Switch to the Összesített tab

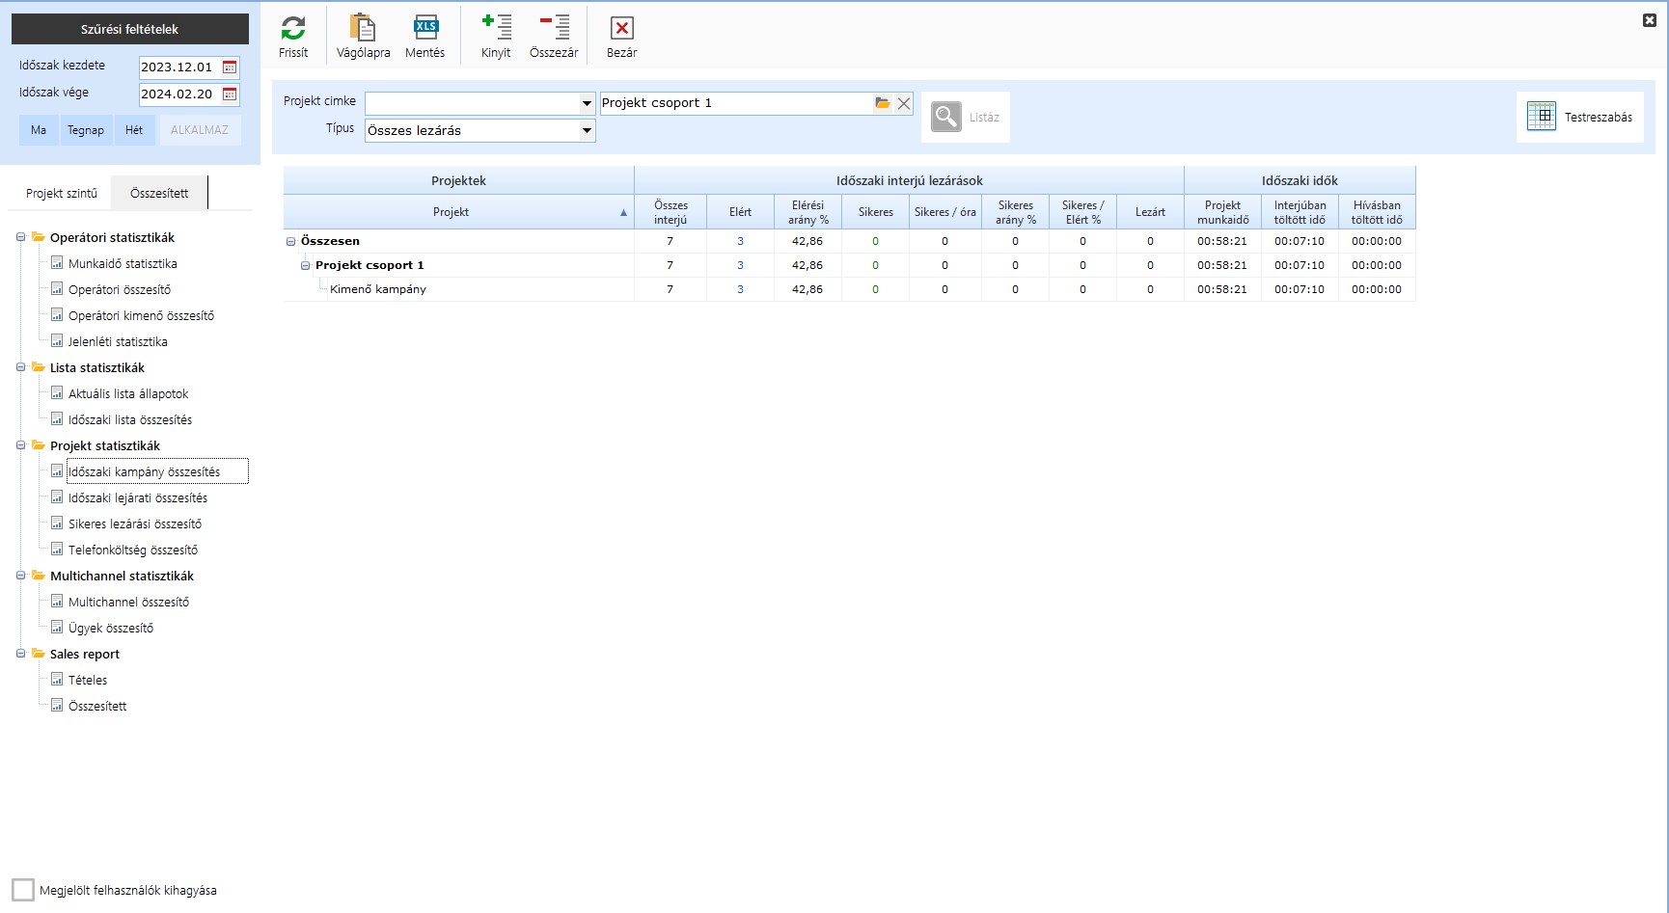point(159,194)
